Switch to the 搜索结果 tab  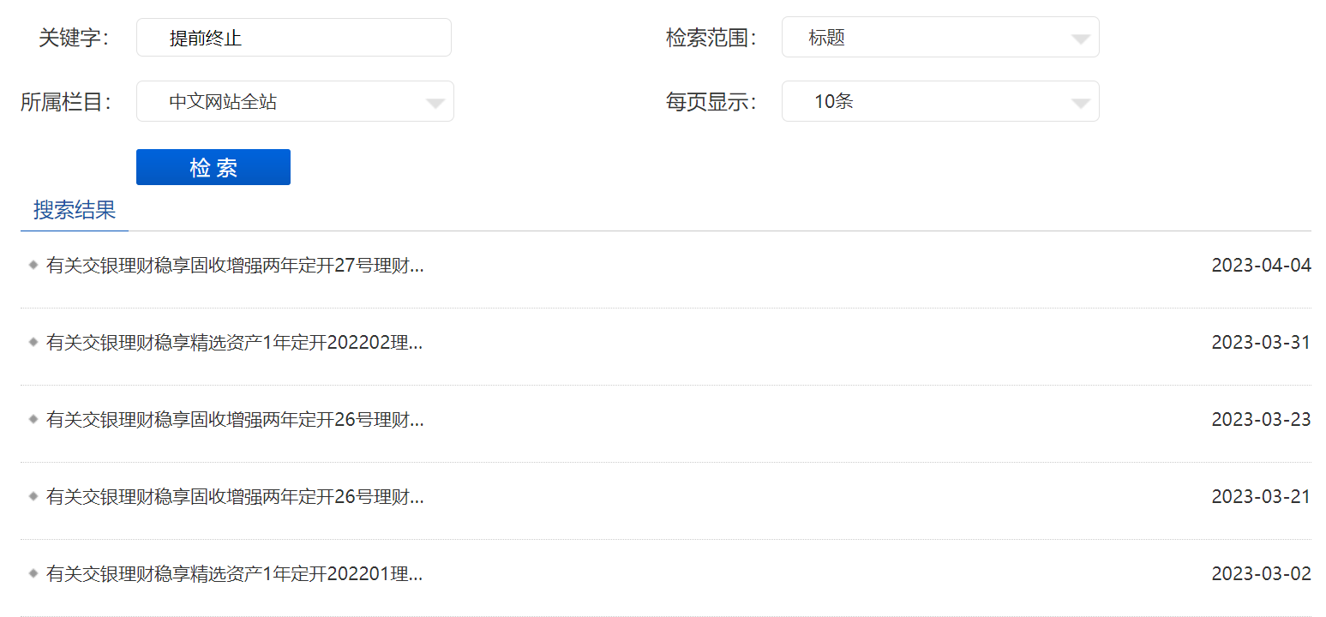pyautogui.click(x=75, y=211)
